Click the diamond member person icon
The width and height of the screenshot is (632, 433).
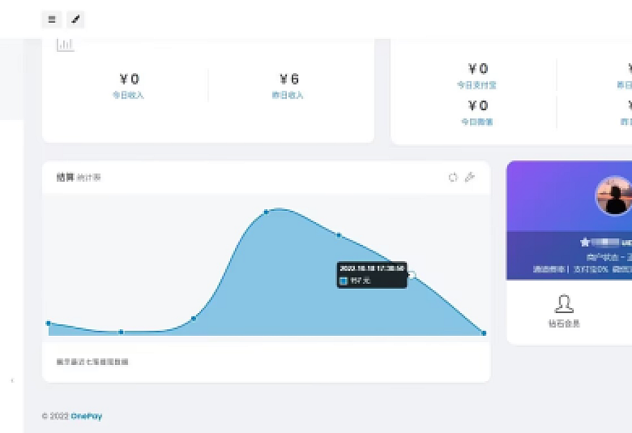click(x=564, y=305)
